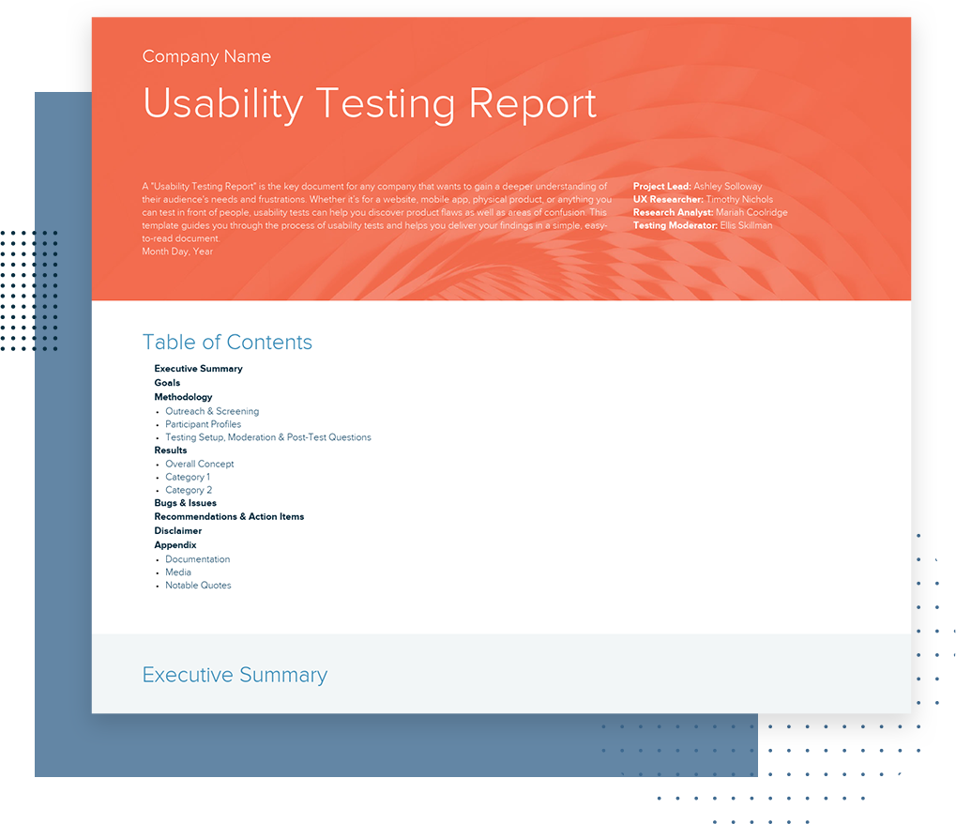
Task: Expand the Appendix section listing
Action: (175, 544)
